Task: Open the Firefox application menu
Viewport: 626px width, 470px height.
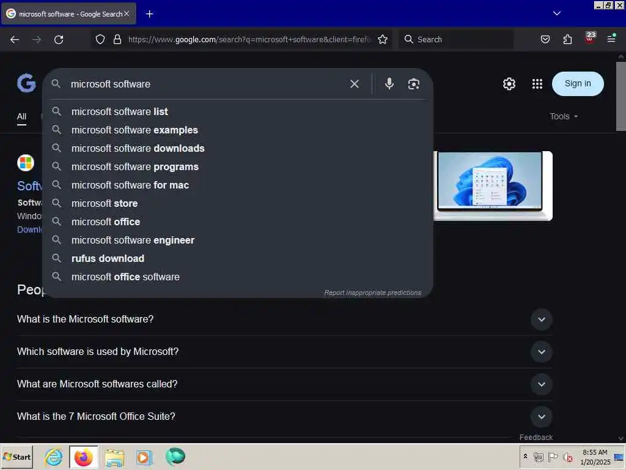Action: click(611, 39)
